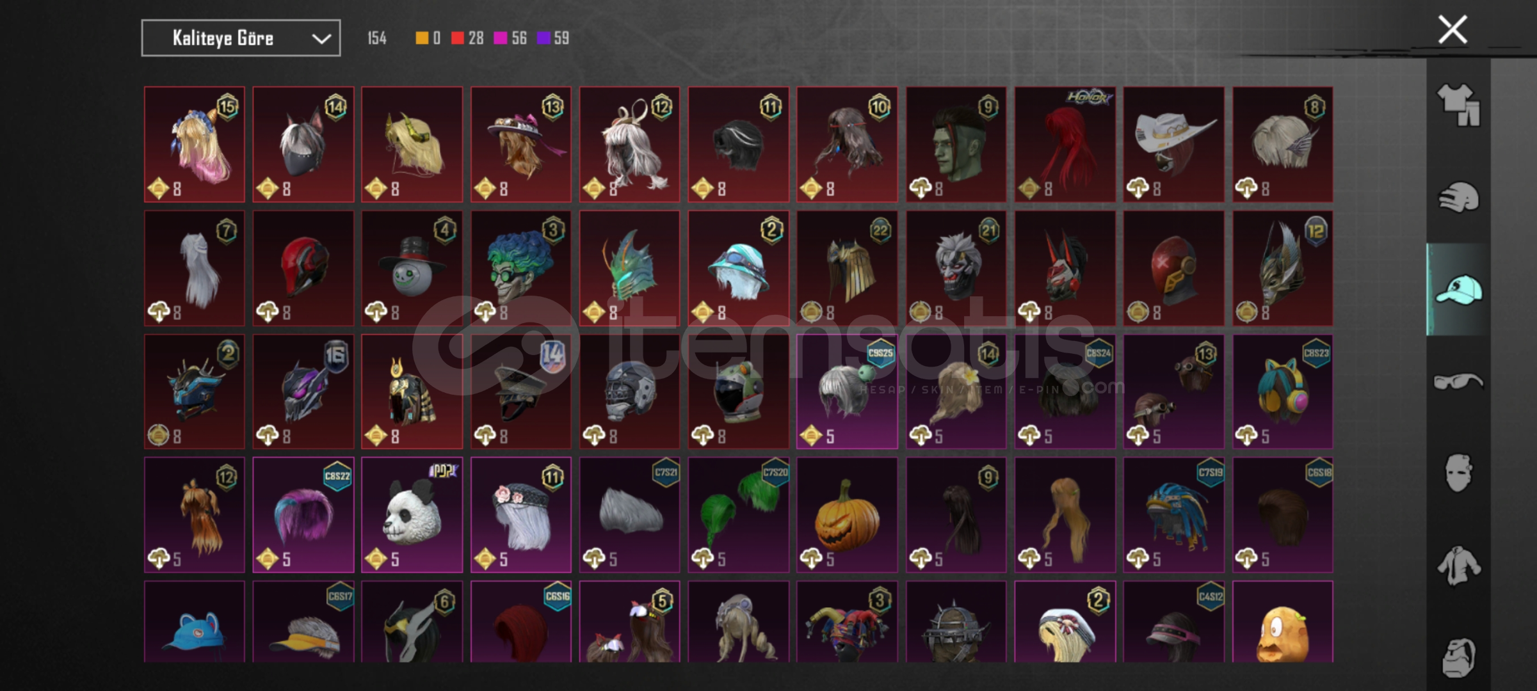
Task: Choose the snowman head with top hat
Action: click(412, 268)
